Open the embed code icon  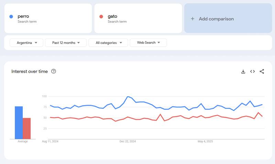(x=252, y=72)
